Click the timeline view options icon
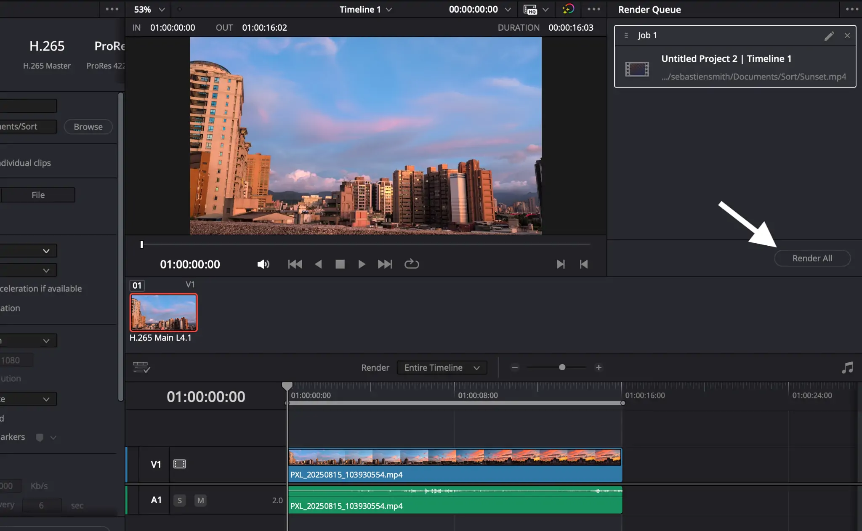Screen dimensions: 862x531 141,367
